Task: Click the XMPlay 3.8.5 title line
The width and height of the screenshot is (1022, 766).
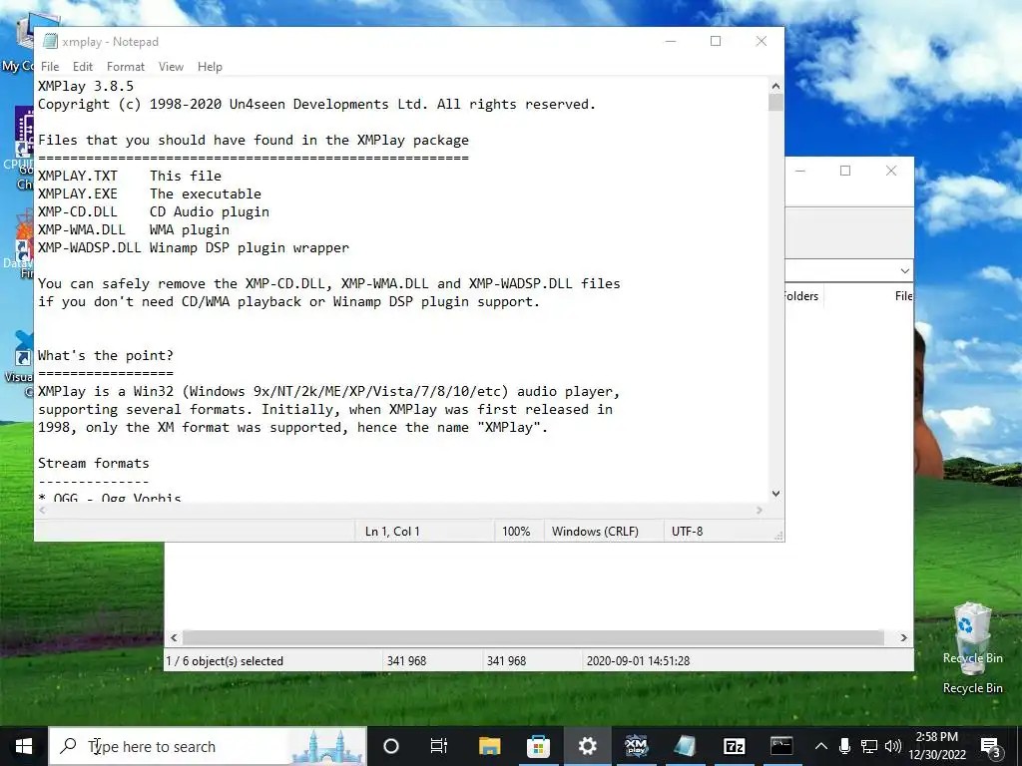Action: point(86,86)
